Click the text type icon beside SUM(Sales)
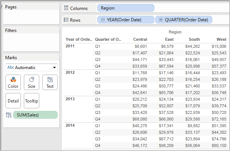The width and height of the screenshot is (230, 151). coord(8,115)
